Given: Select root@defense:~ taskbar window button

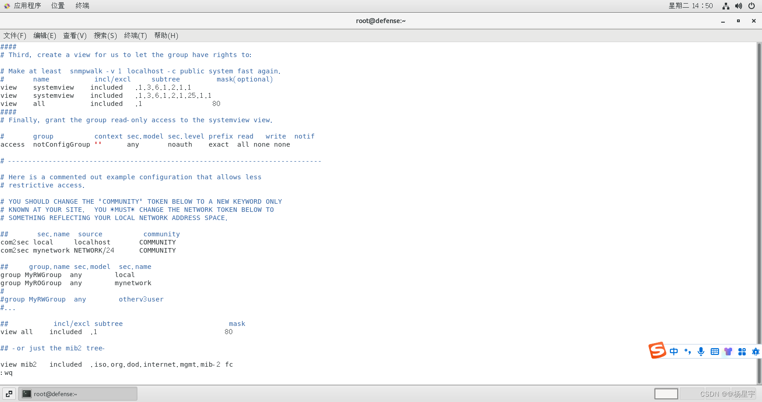Looking at the screenshot, I should click(78, 394).
